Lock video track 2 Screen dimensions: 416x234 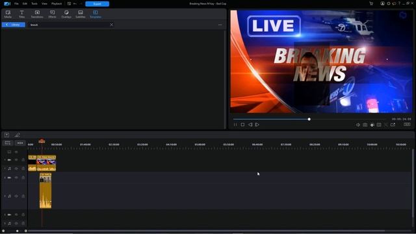[23, 177]
